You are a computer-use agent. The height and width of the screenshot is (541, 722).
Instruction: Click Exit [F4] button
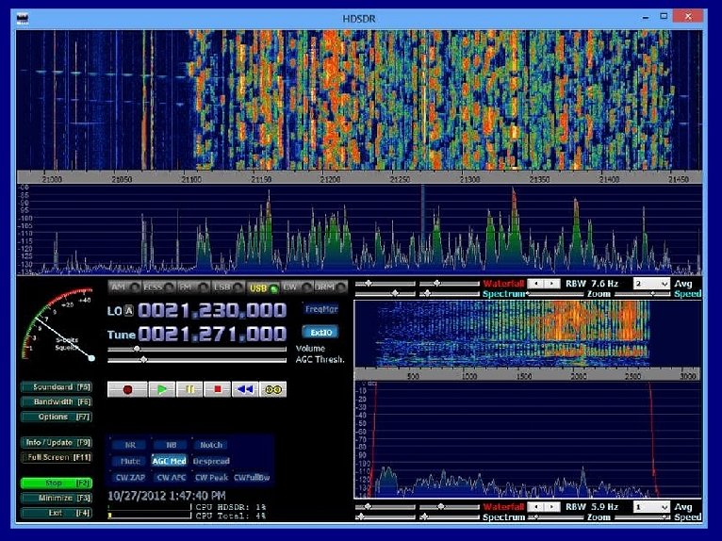coord(57,513)
